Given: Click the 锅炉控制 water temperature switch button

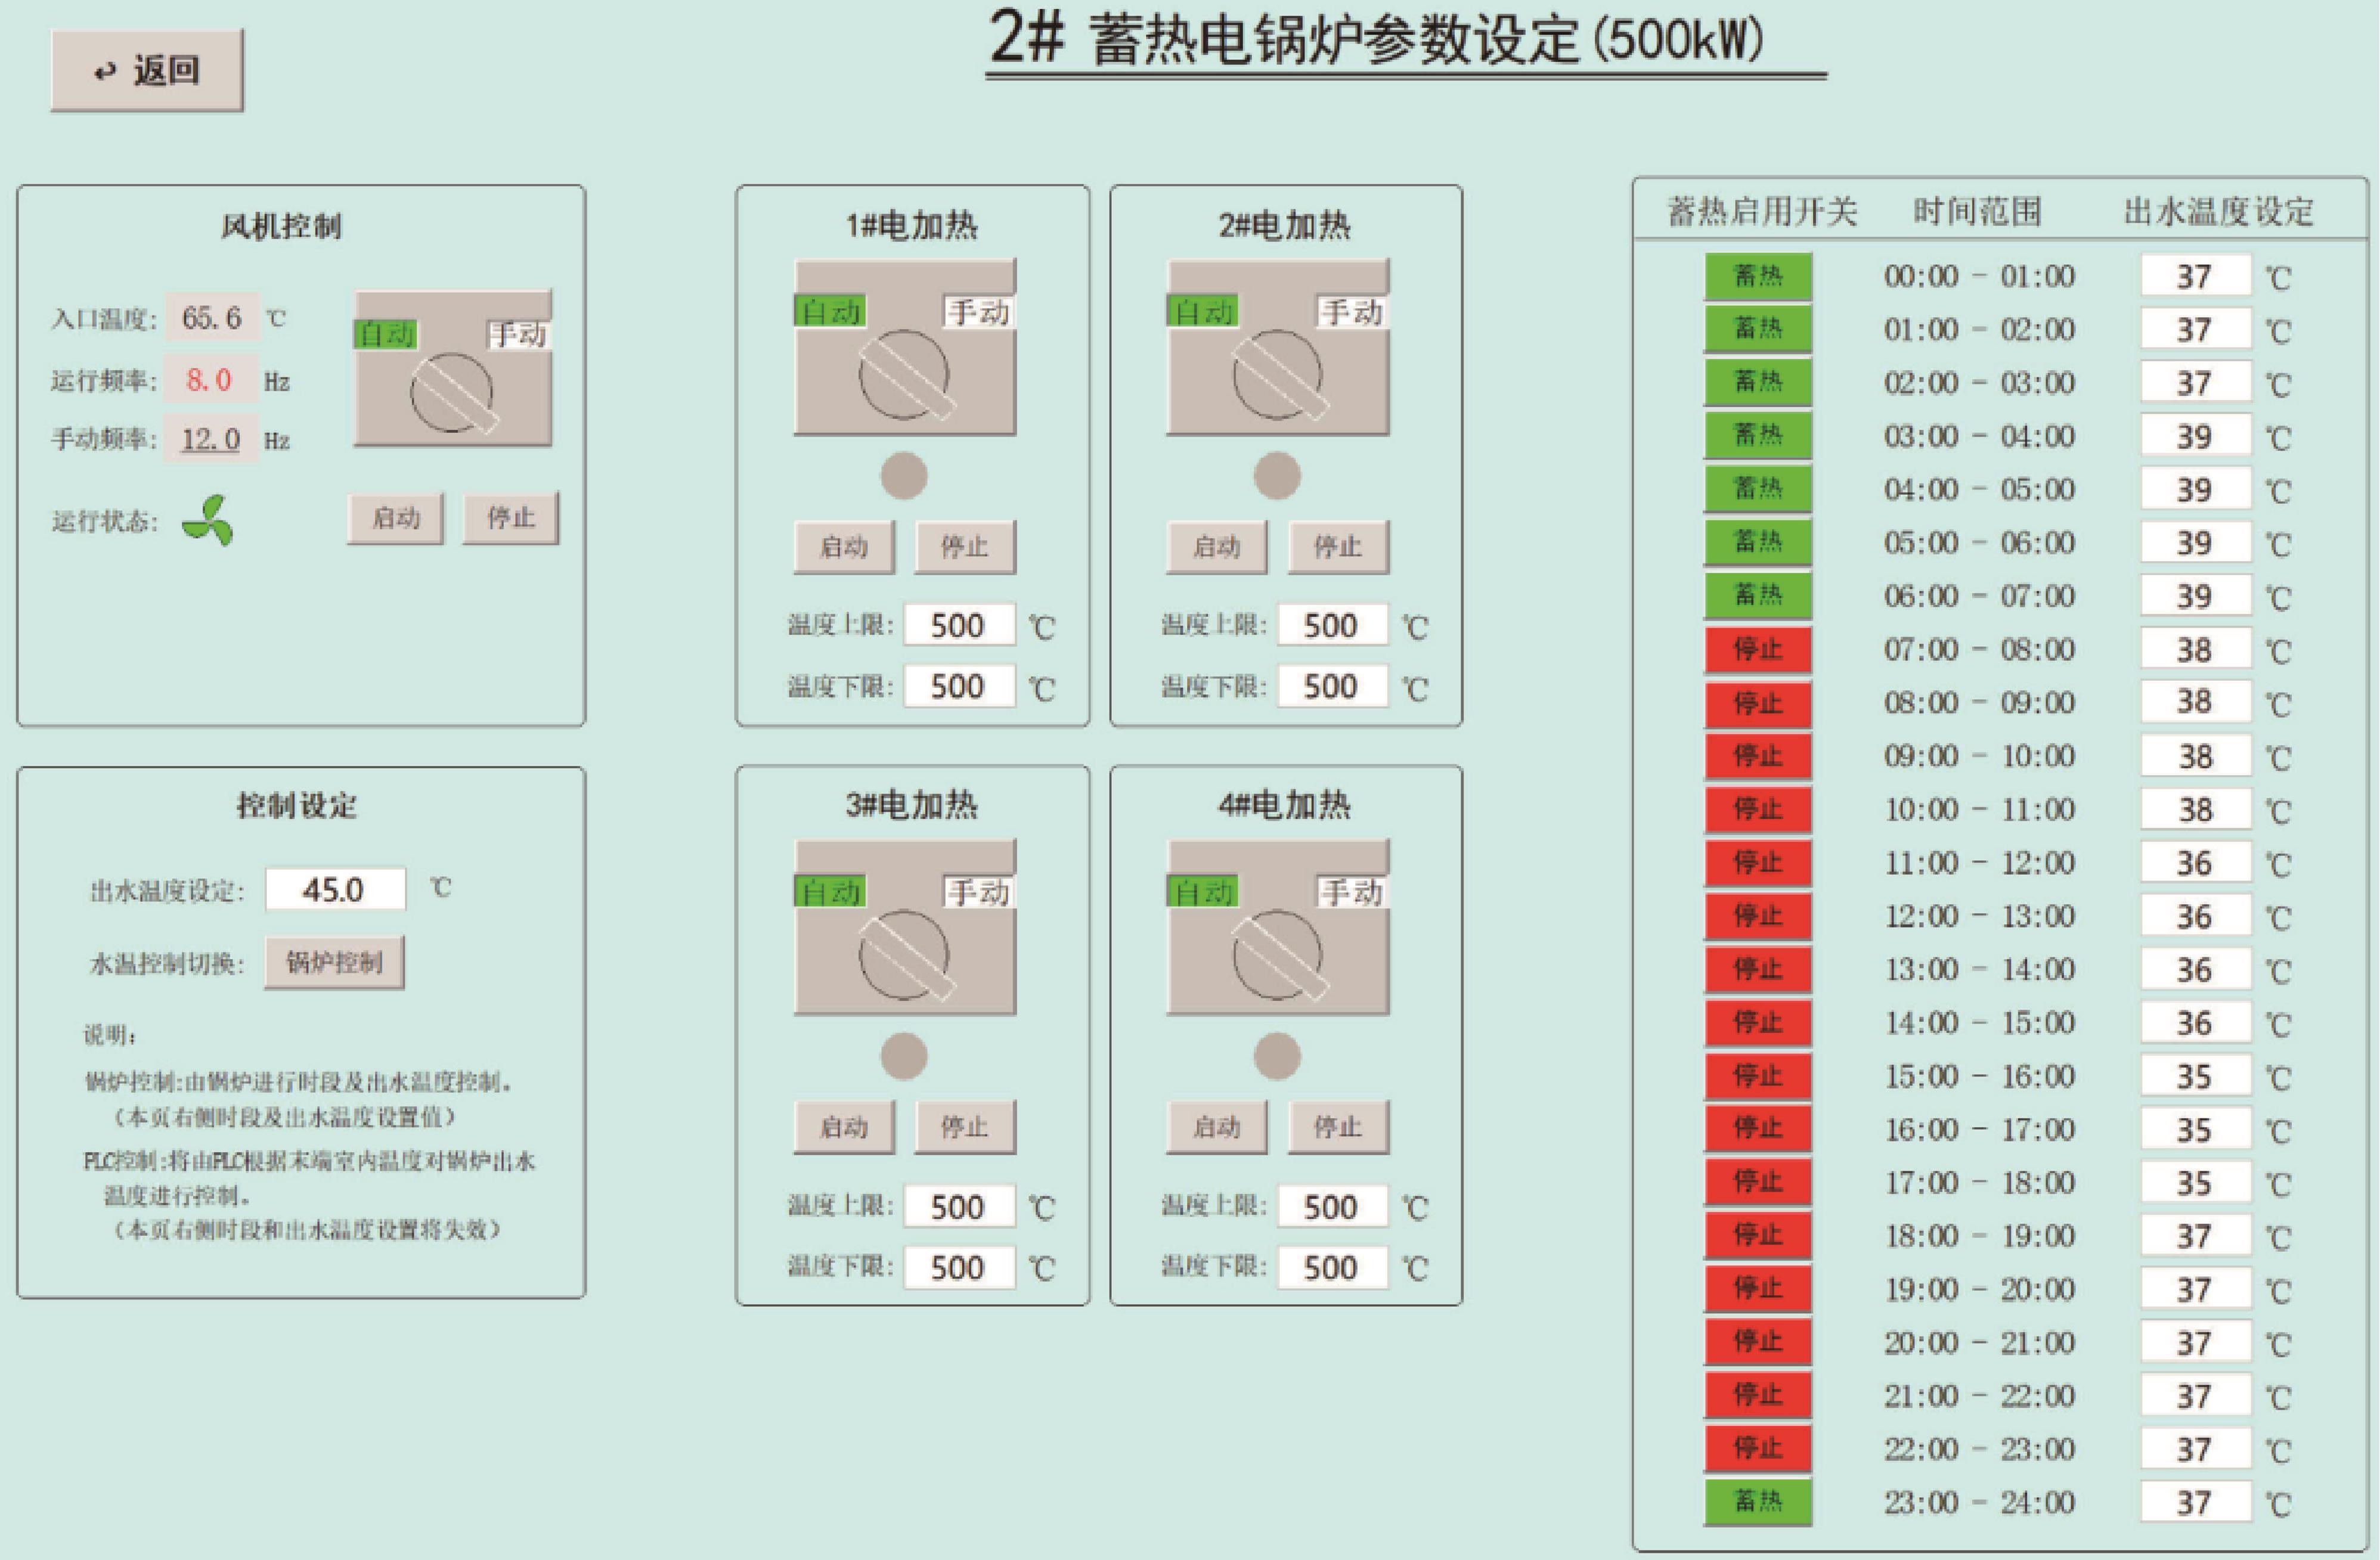Looking at the screenshot, I should (x=334, y=962).
